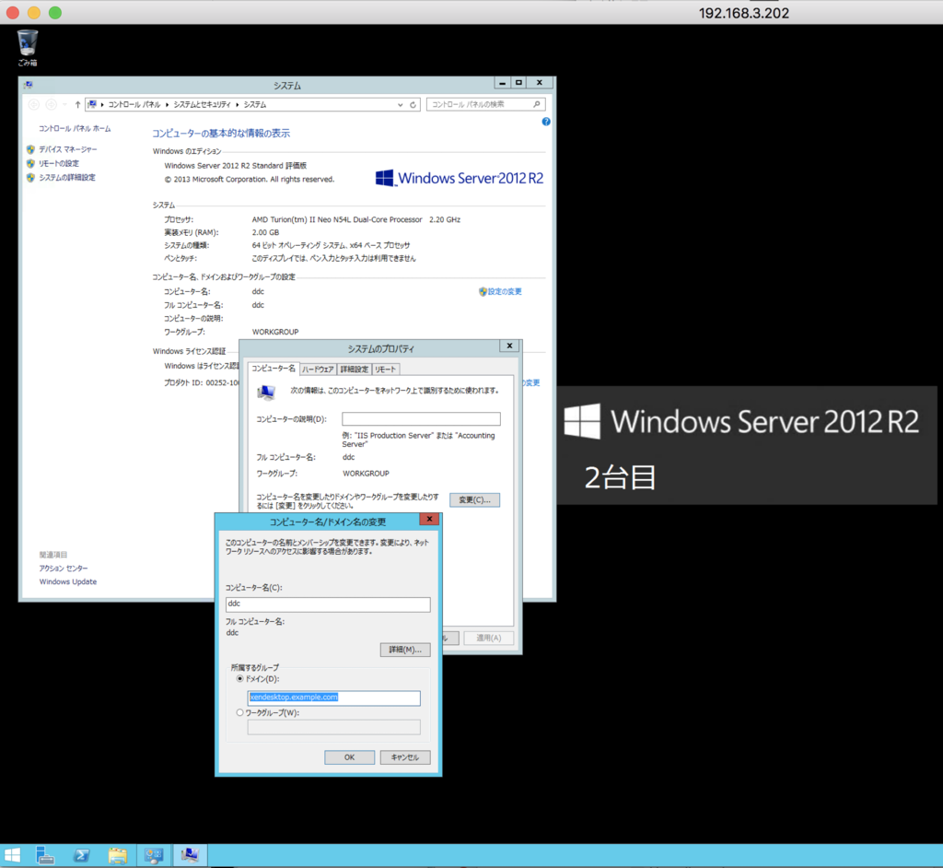The height and width of the screenshot is (868, 943).
Task: Click the help question mark icon
Action: (546, 122)
